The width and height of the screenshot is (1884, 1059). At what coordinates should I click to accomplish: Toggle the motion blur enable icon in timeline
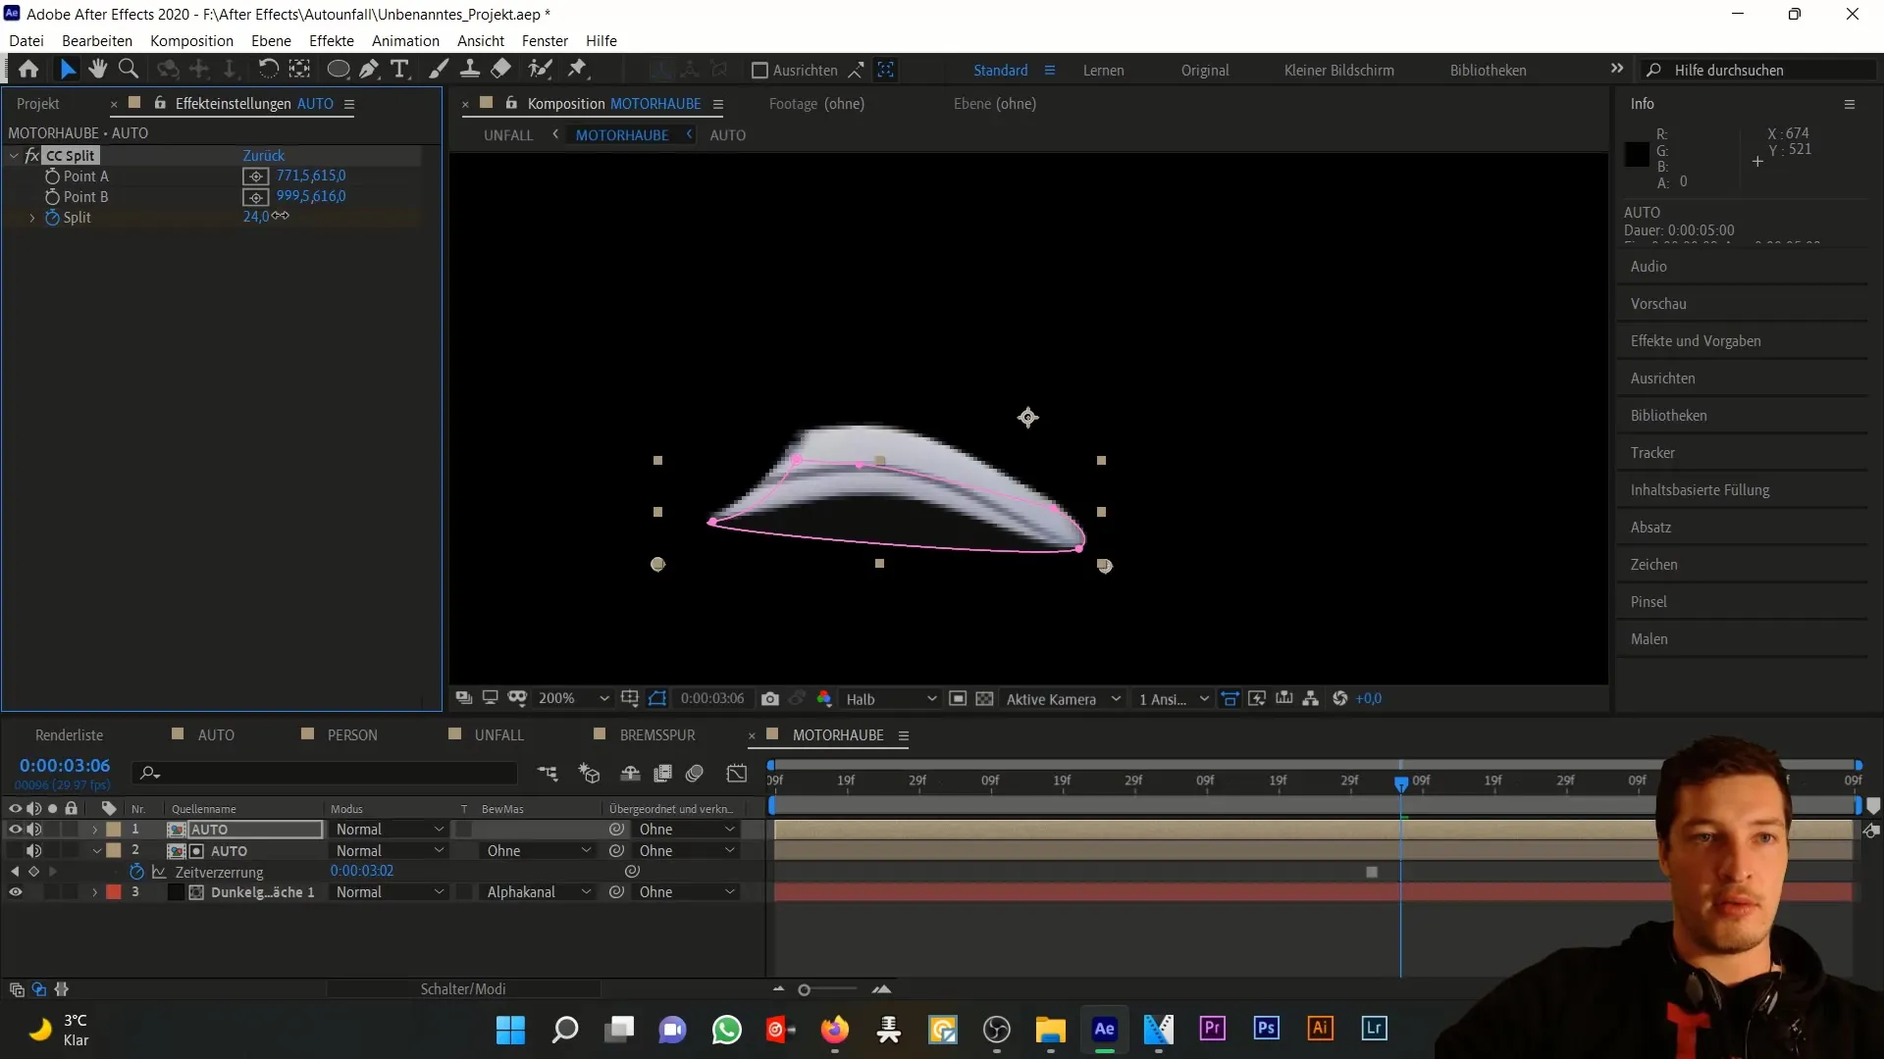coord(695,774)
